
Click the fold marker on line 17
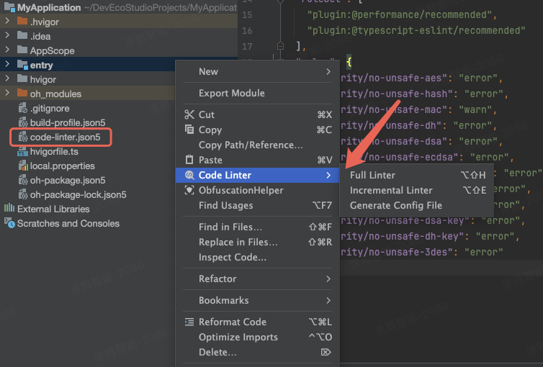[280, 45]
